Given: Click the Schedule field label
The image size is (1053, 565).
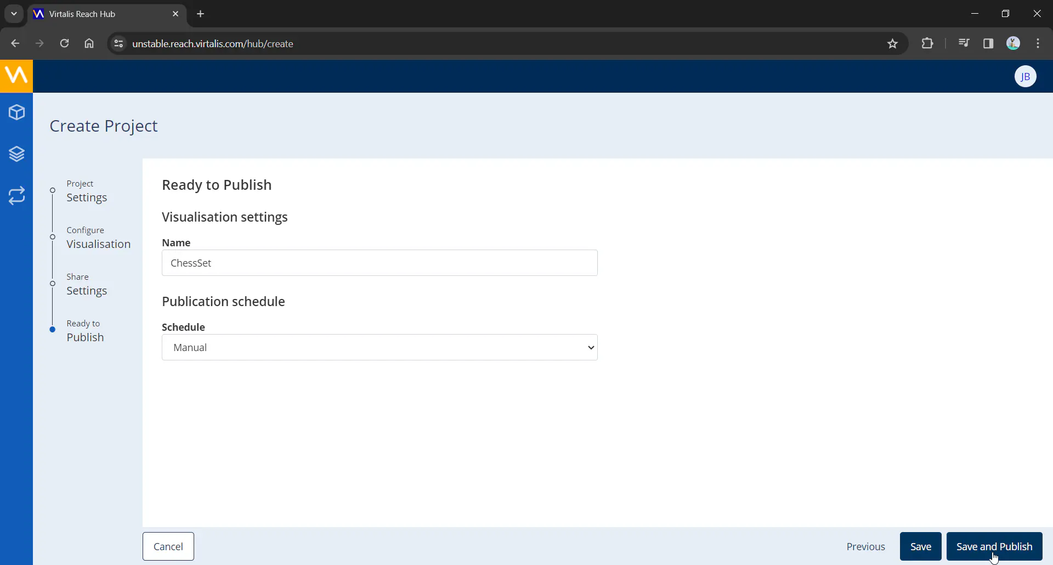Looking at the screenshot, I should click(183, 327).
